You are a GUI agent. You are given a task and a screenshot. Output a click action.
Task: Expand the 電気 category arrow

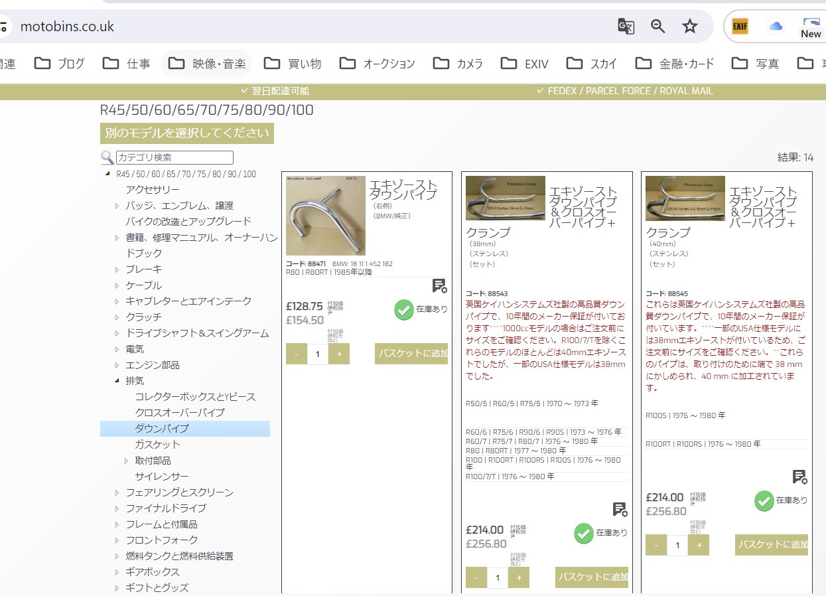pyautogui.click(x=117, y=349)
